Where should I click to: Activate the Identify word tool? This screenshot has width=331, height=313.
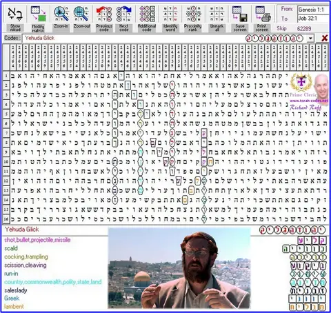170,14
